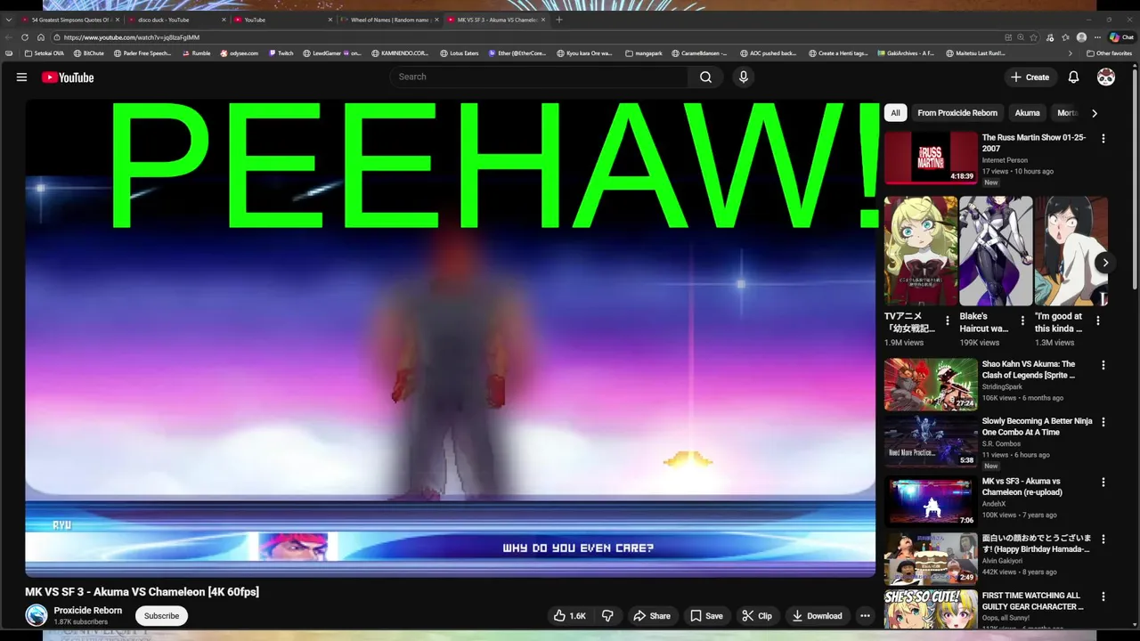Image resolution: width=1140 pixels, height=641 pixels.
Task: Save the video to a playlist
Action: (x=706, y=616)
